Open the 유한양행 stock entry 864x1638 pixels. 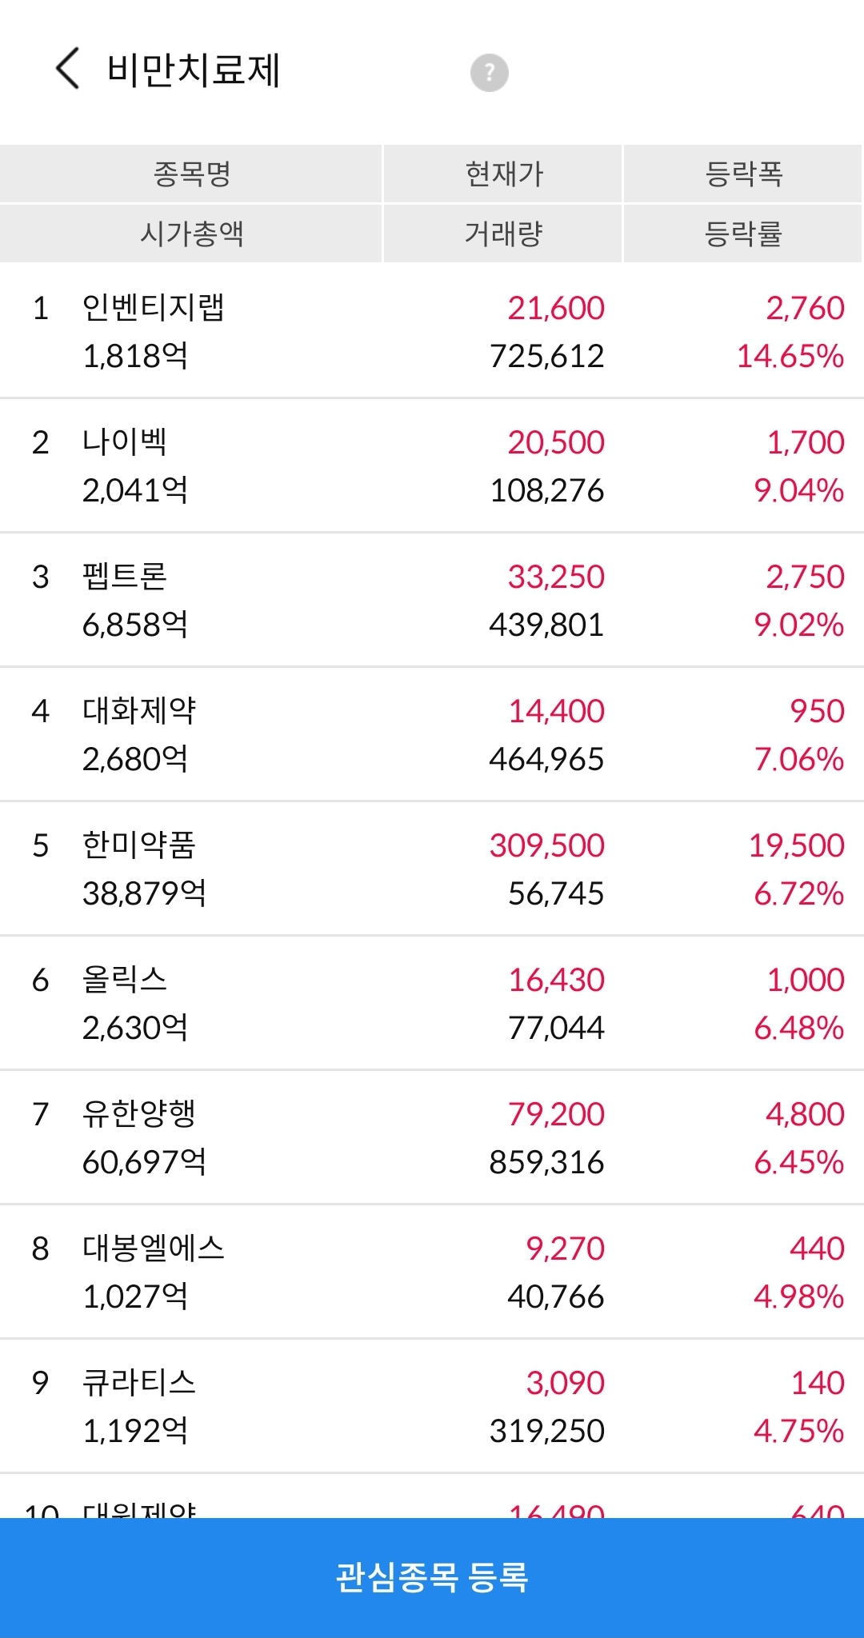432,1137
